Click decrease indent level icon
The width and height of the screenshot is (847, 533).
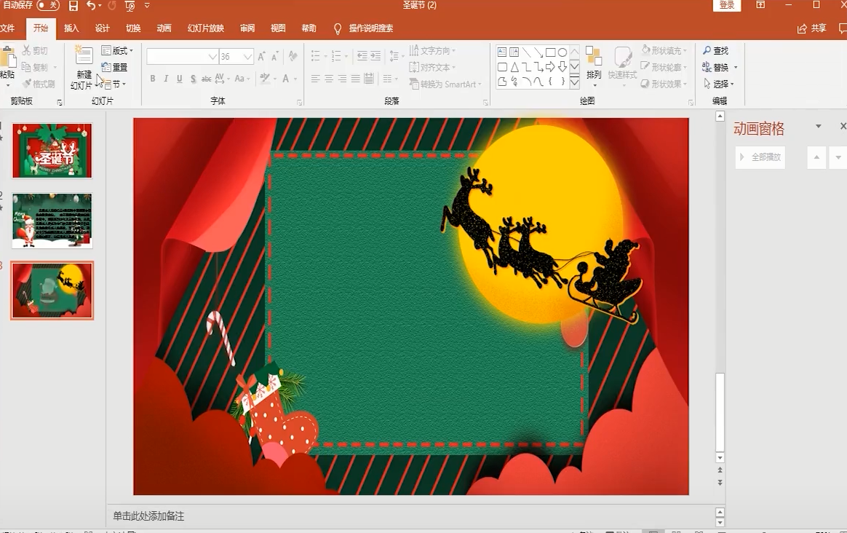[362, 55]
